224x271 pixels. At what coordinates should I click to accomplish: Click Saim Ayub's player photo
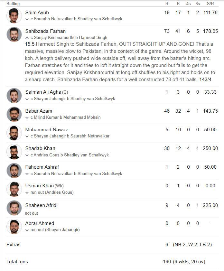[x=14, y=16]
